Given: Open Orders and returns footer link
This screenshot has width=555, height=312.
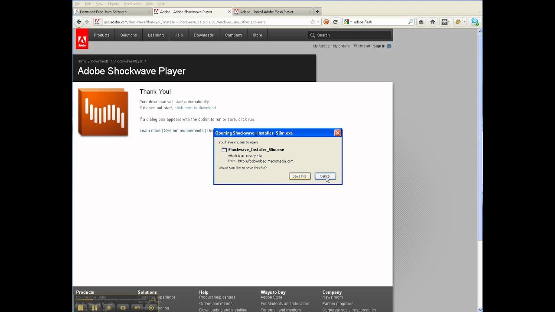Looking at the screenshot, I should (216, 304).
